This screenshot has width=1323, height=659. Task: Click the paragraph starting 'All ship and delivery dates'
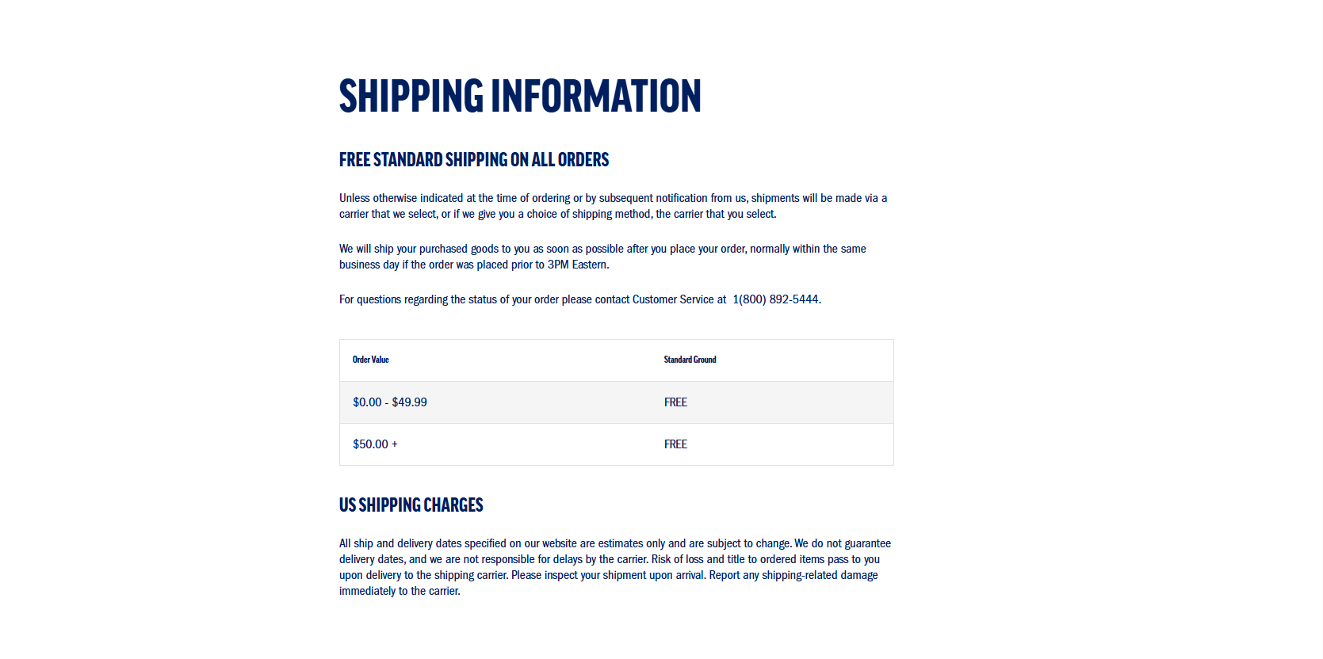pyautogui.click(x=615, y=567)
